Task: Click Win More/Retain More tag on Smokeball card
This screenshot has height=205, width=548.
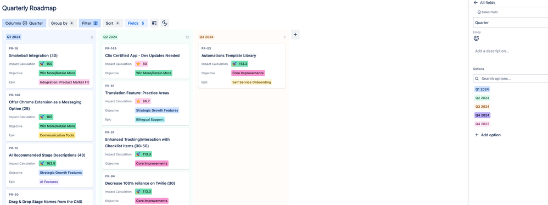Action: pyautogui.click(x=57, y=73)
